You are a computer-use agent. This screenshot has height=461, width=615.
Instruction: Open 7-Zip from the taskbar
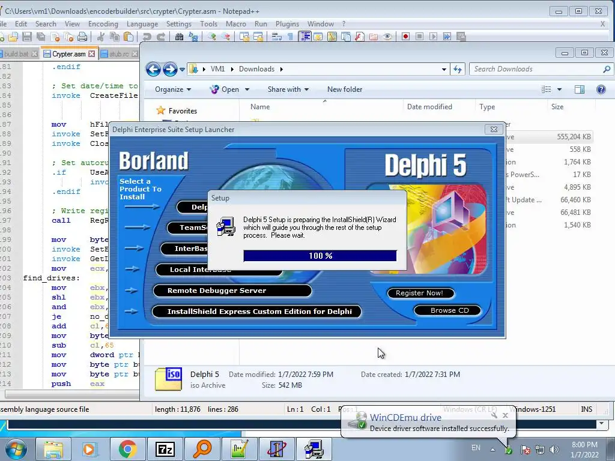point(165,449)
